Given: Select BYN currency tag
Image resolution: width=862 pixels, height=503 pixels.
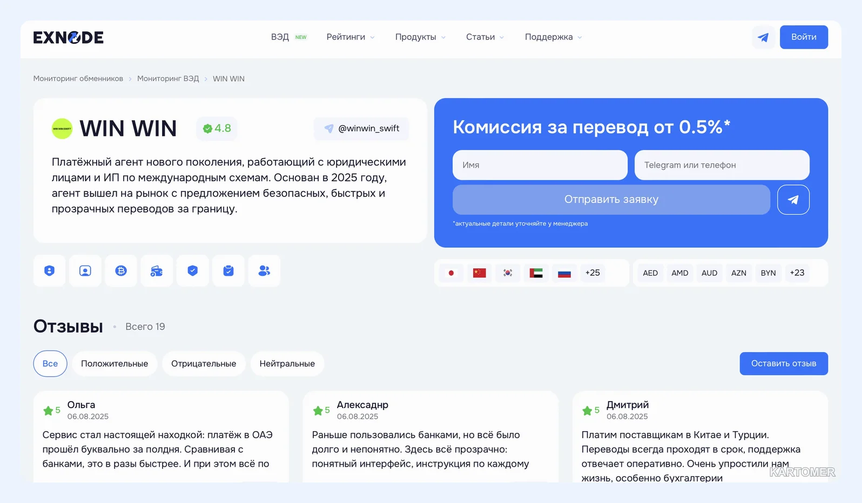Looking at the screenshot, I should 768,273.
